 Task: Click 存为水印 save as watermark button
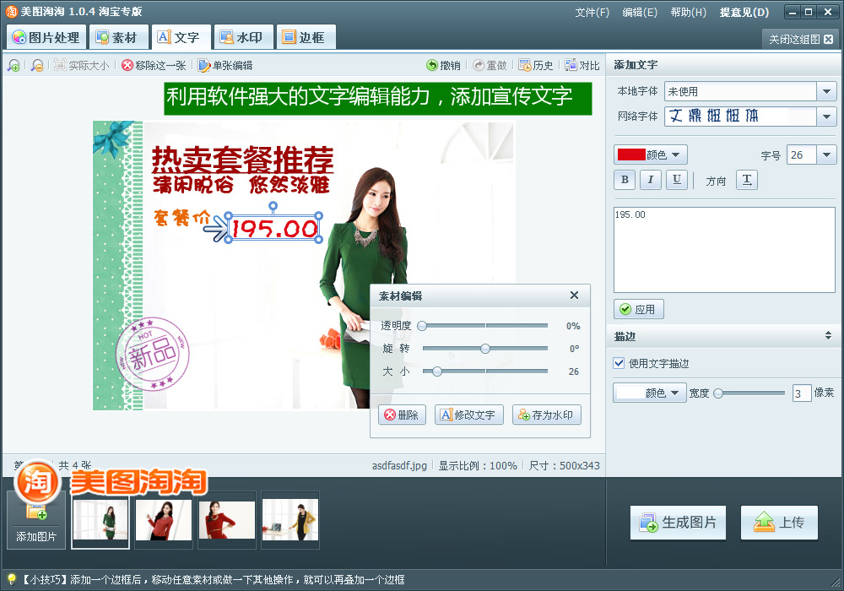click(546, 415)
